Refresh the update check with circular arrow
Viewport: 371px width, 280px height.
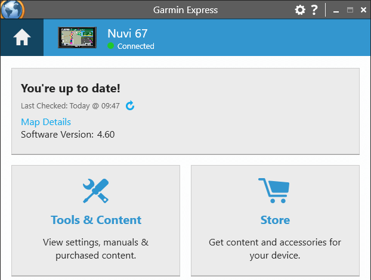click(x=130, y=105)
